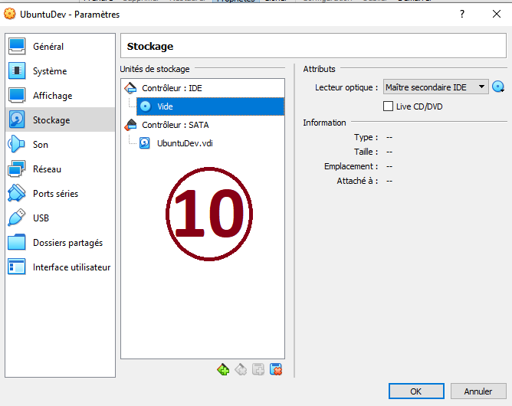Open the Son audio settings

pyautogui.click(x=41, y=145)
